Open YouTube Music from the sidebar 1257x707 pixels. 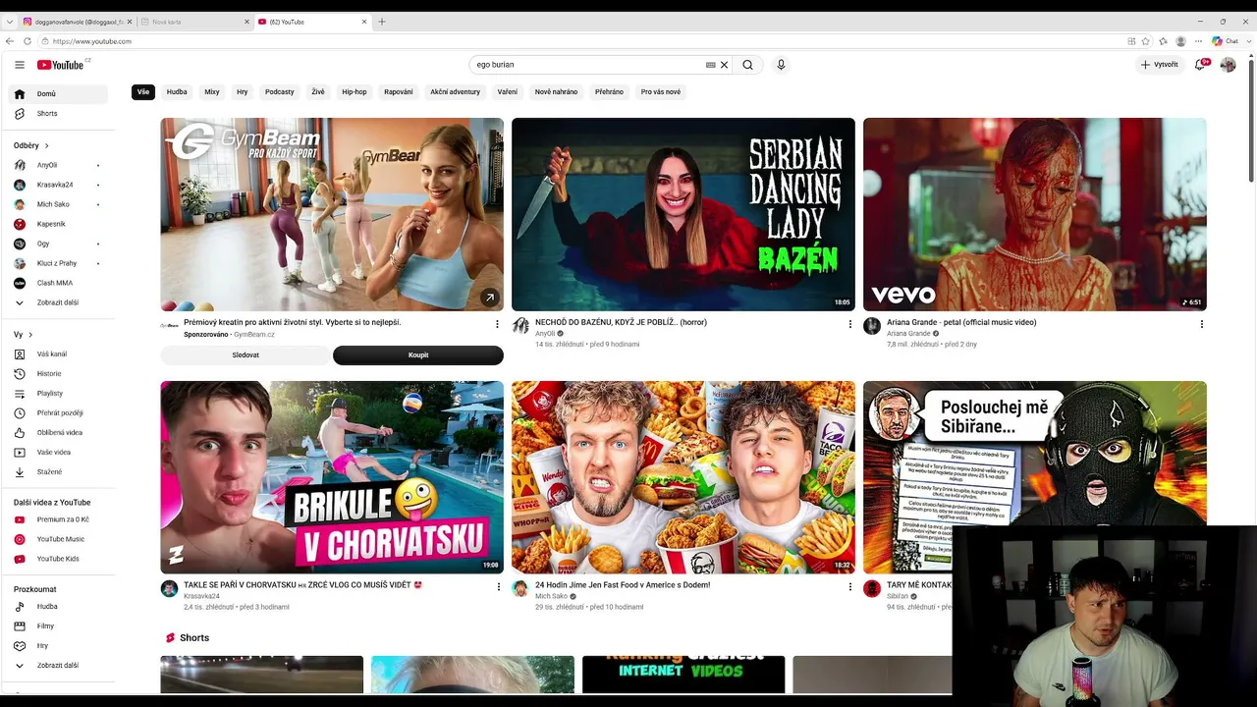click(x=59, y=539)
